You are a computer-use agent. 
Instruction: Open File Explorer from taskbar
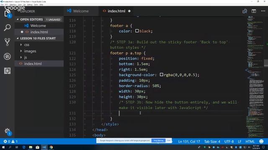[31, 147]
